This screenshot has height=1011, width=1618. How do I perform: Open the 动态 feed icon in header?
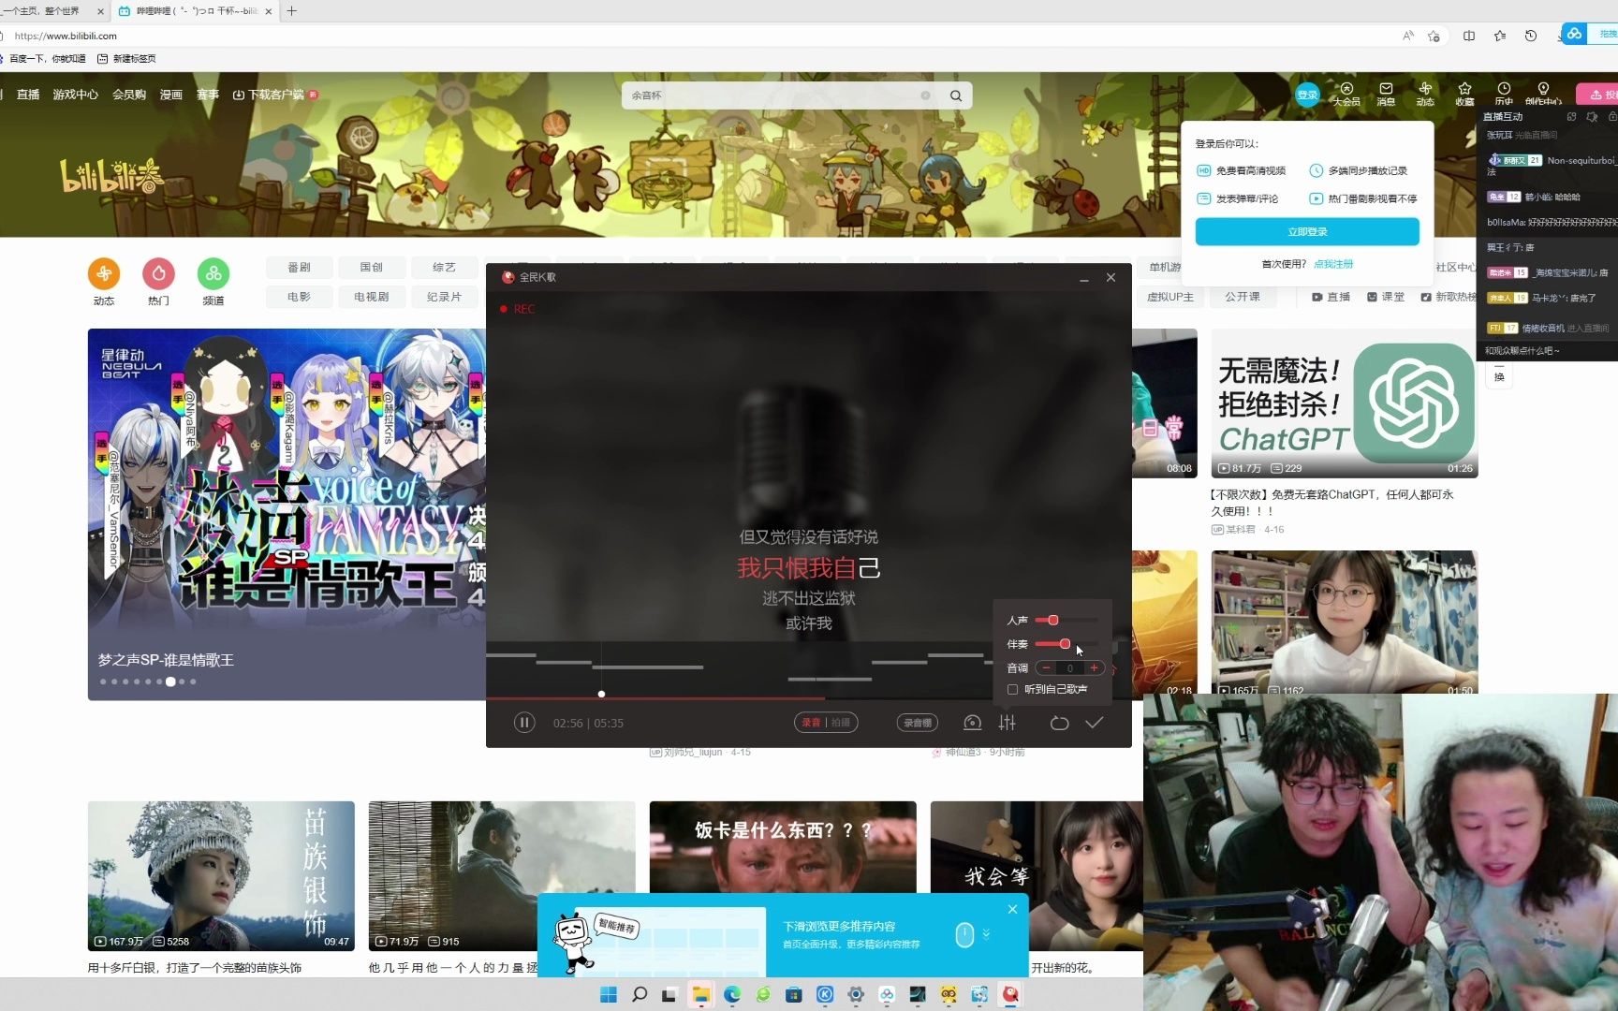coord(1425,94)
